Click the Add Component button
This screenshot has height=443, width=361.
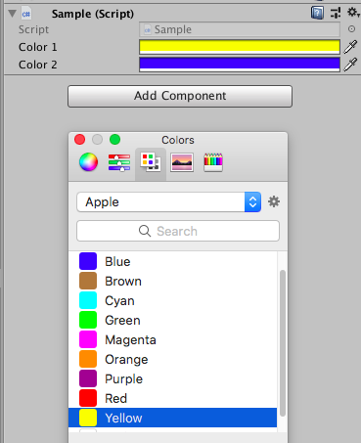(x=180, y=96)
